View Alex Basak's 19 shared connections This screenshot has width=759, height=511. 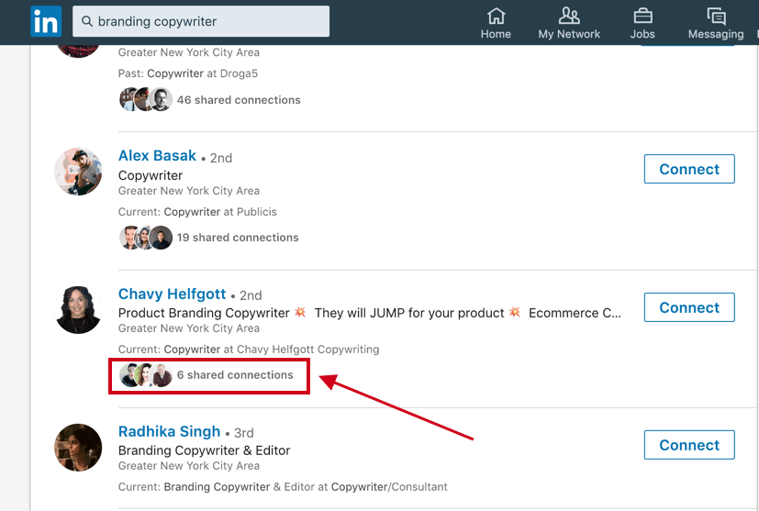(x=237, y=238)
